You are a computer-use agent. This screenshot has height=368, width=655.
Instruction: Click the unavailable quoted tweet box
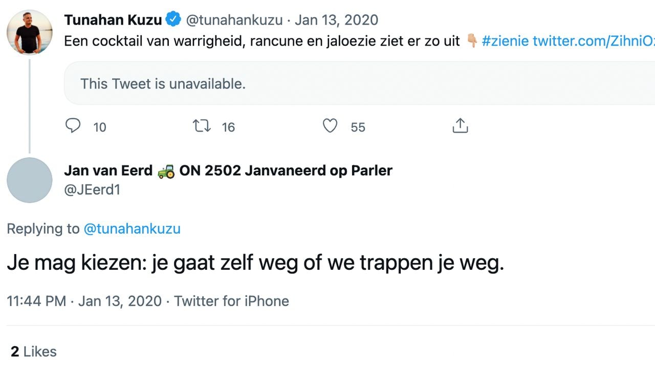click(358, 83)
